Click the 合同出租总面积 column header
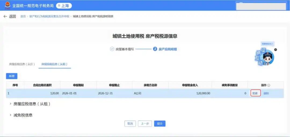 tap(42, 85)
